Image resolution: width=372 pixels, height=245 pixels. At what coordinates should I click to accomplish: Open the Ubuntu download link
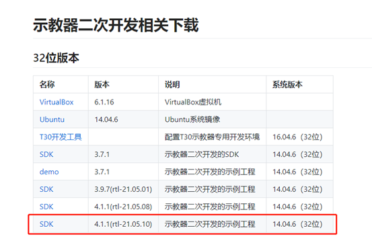coord(52,119)
